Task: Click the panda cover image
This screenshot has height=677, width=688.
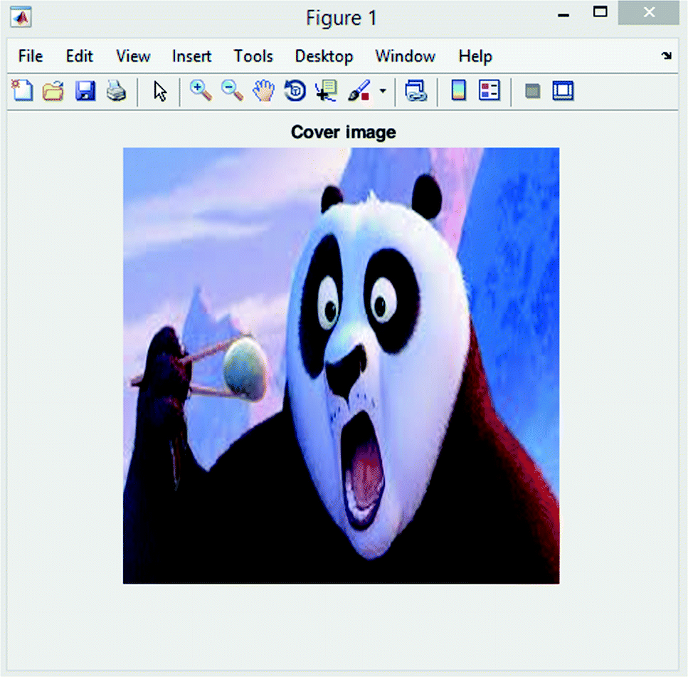Action: tap(341, 366)
